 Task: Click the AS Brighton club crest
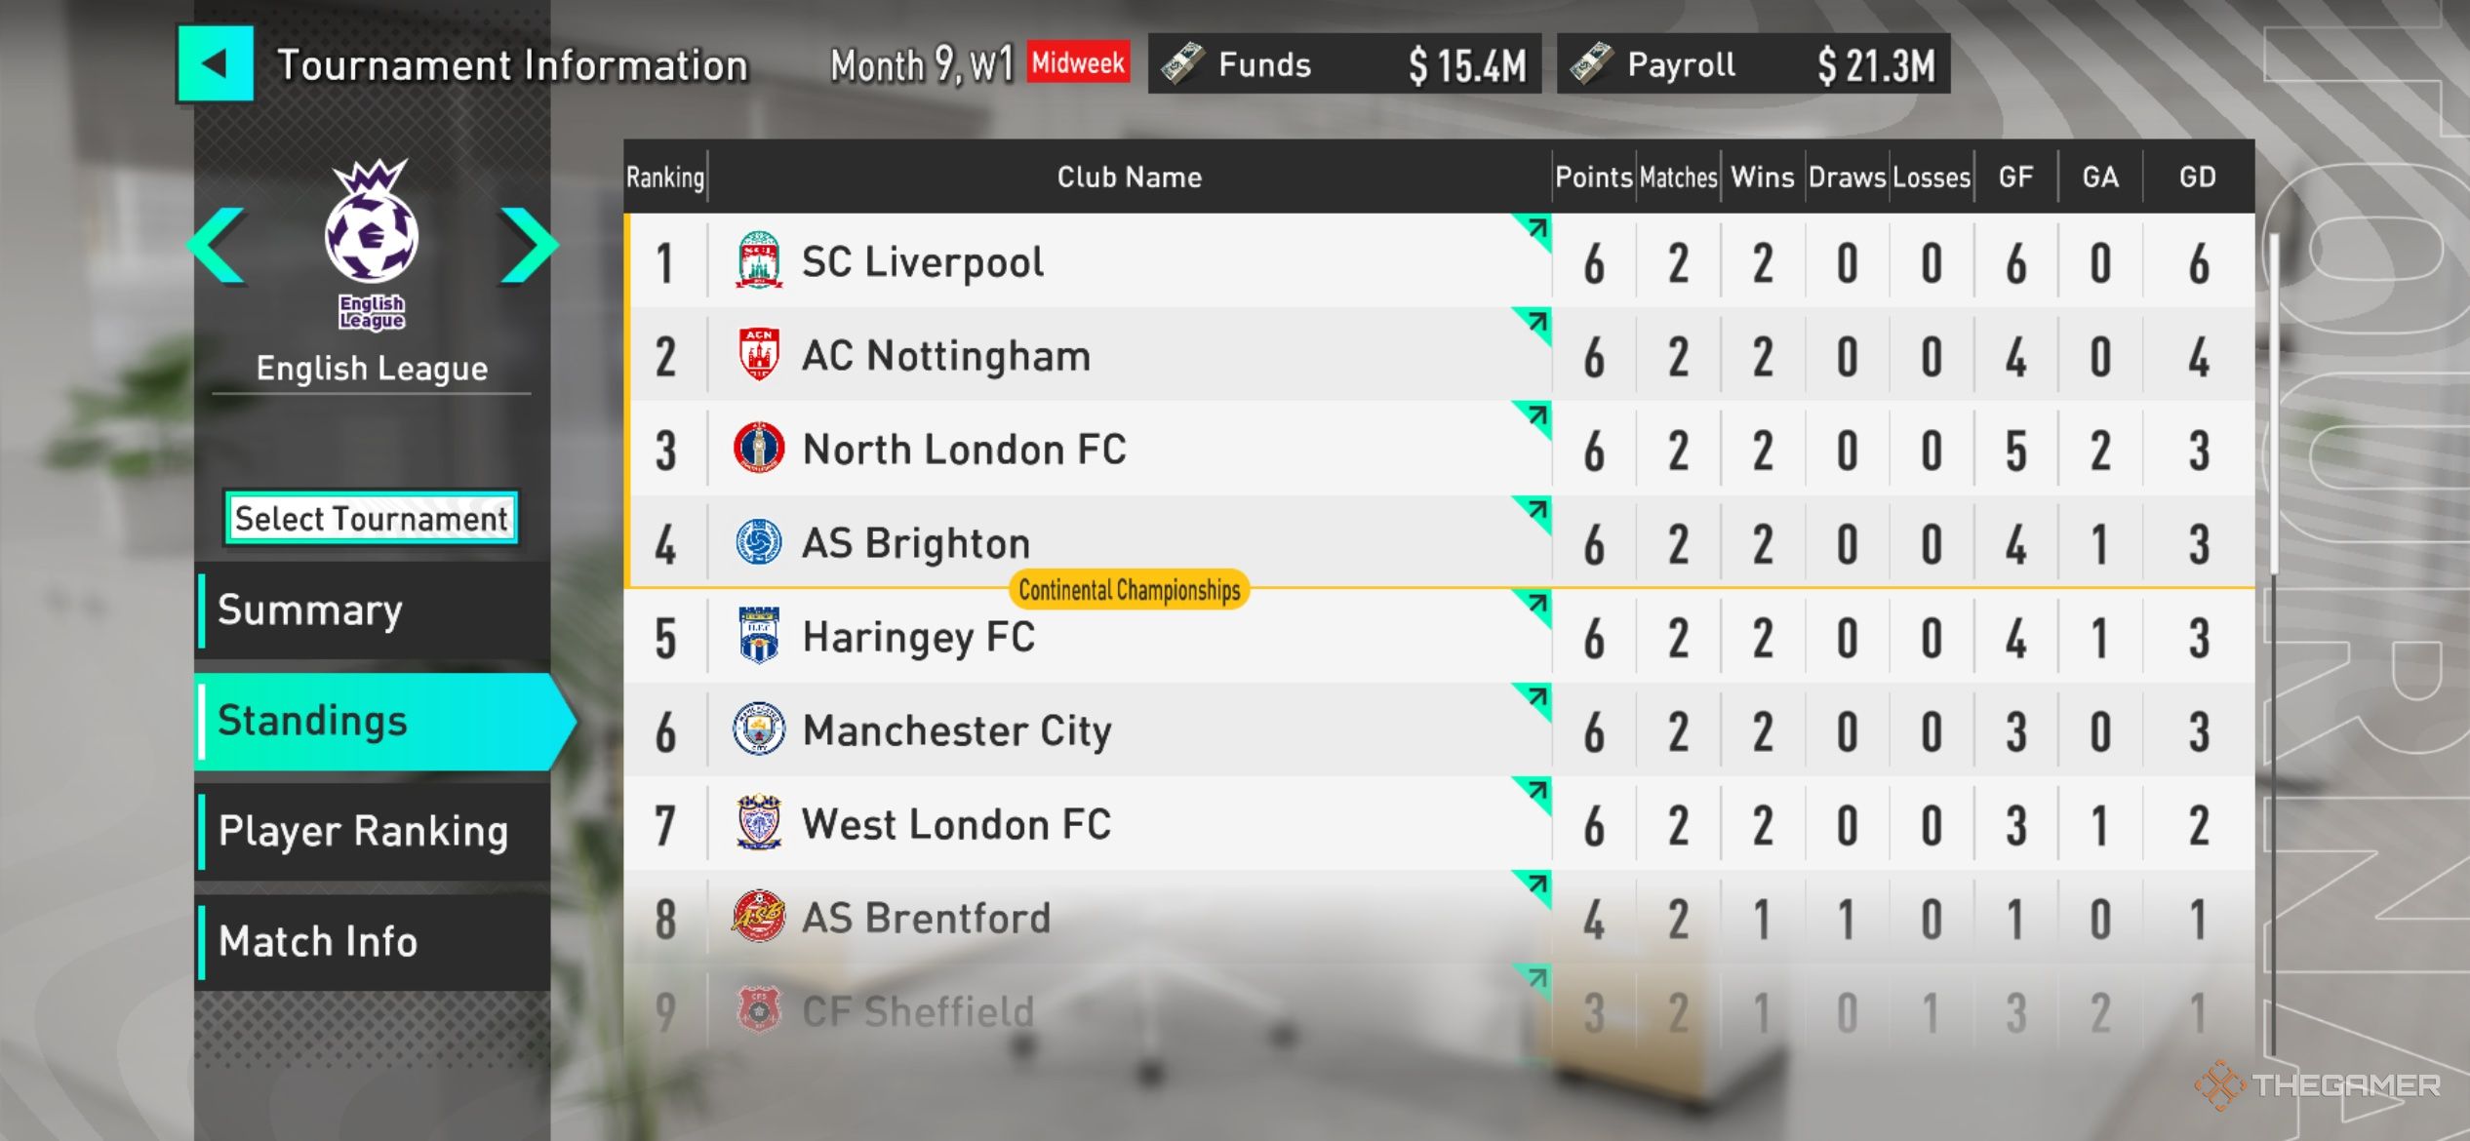pos(758,542)
